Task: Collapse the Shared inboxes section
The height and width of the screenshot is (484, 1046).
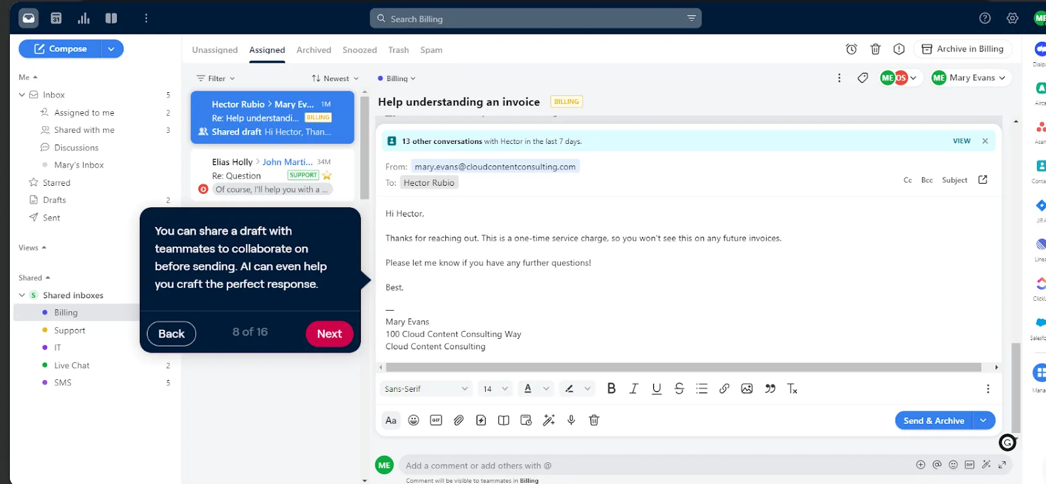Action: pyautogui.click(x=22, y=295)
